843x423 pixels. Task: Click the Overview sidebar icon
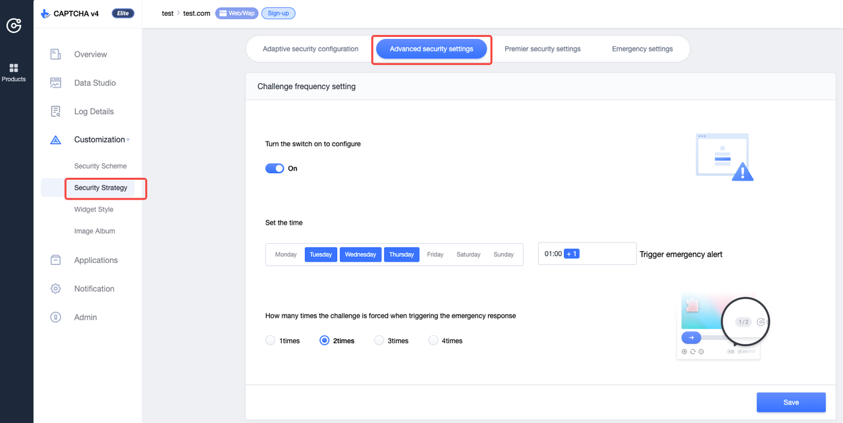pos(56,55)
